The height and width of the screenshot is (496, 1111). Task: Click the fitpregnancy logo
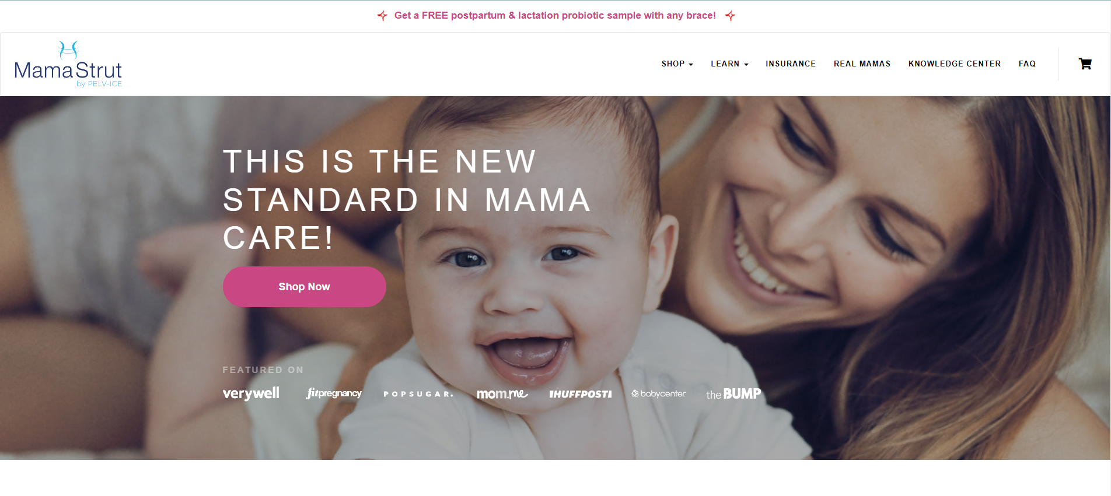click(x=334, y=393)
